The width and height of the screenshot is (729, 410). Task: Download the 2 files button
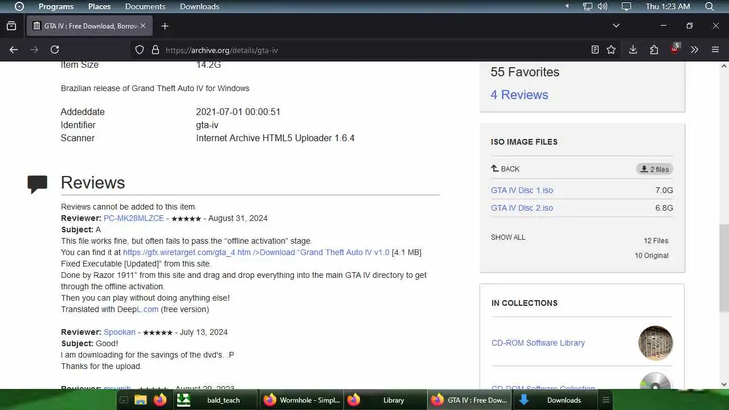point(654,169)
